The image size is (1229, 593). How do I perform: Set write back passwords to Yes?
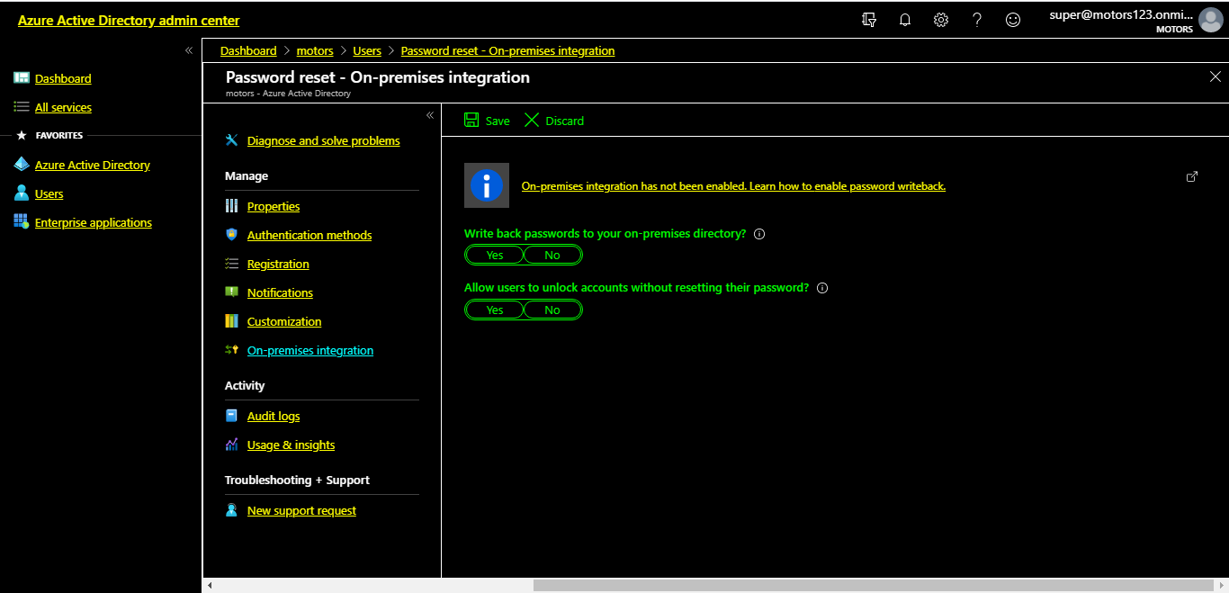(x=495, y=256)
